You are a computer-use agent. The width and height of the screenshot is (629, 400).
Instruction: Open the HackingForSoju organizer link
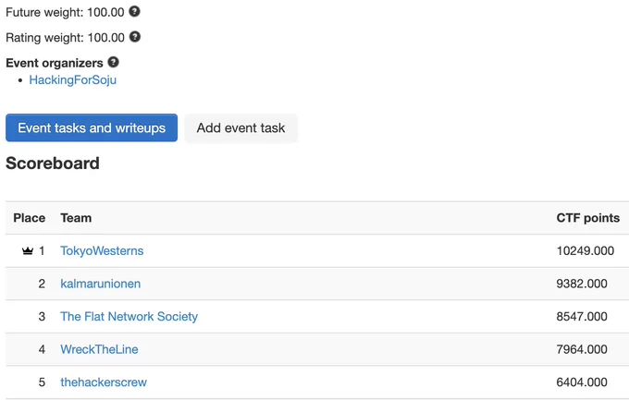point(72,79)
